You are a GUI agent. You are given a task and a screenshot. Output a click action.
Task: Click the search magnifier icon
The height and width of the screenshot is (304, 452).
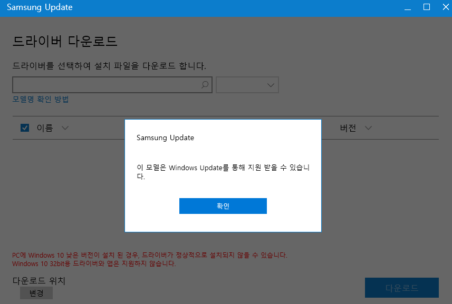click(x=205, y=85)
